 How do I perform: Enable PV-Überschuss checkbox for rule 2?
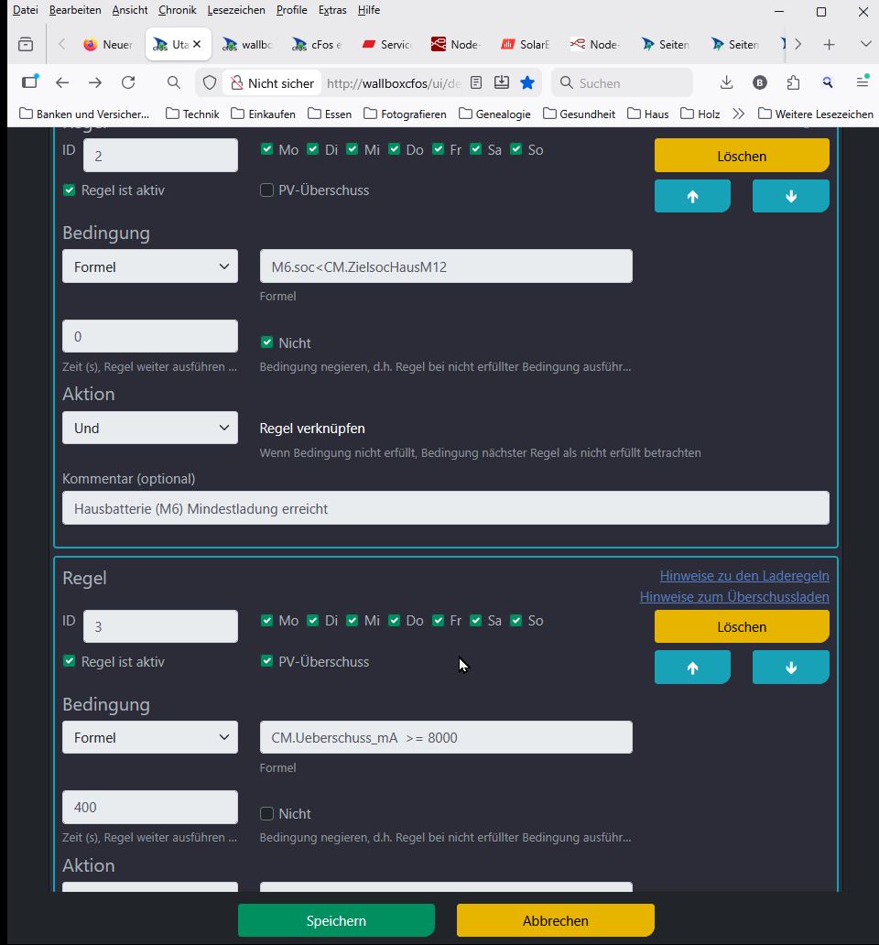point(267,190)
